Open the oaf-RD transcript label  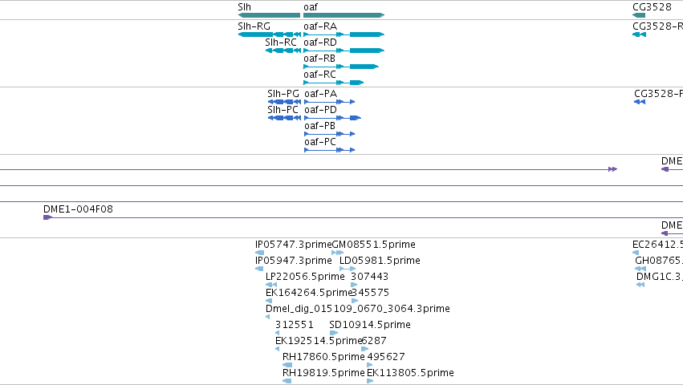(x=320, y=43)
